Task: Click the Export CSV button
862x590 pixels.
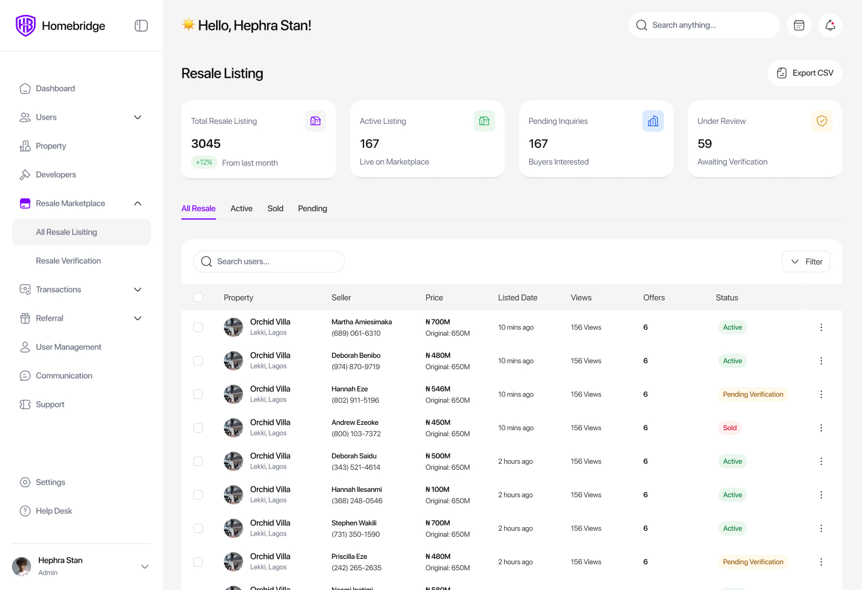Action: (805, 73)
